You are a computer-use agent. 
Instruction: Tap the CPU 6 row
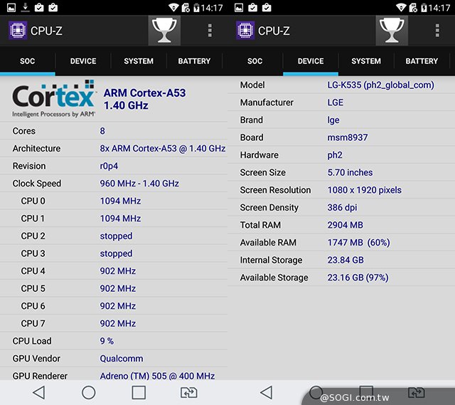coord(114,306)
